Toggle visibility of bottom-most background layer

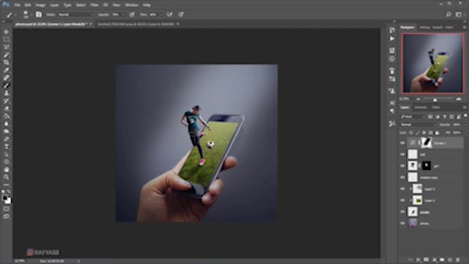pos(402,223)
